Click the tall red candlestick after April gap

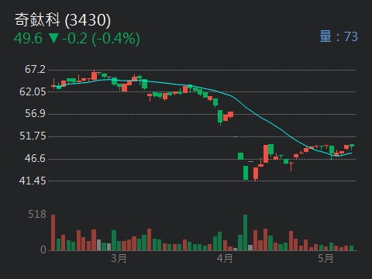(x=266, y=153)
